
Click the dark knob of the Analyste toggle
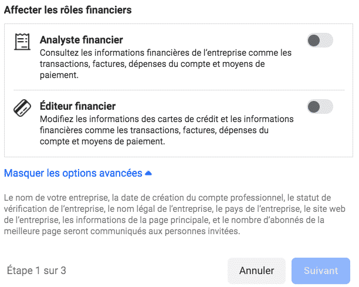click(314, 40)
